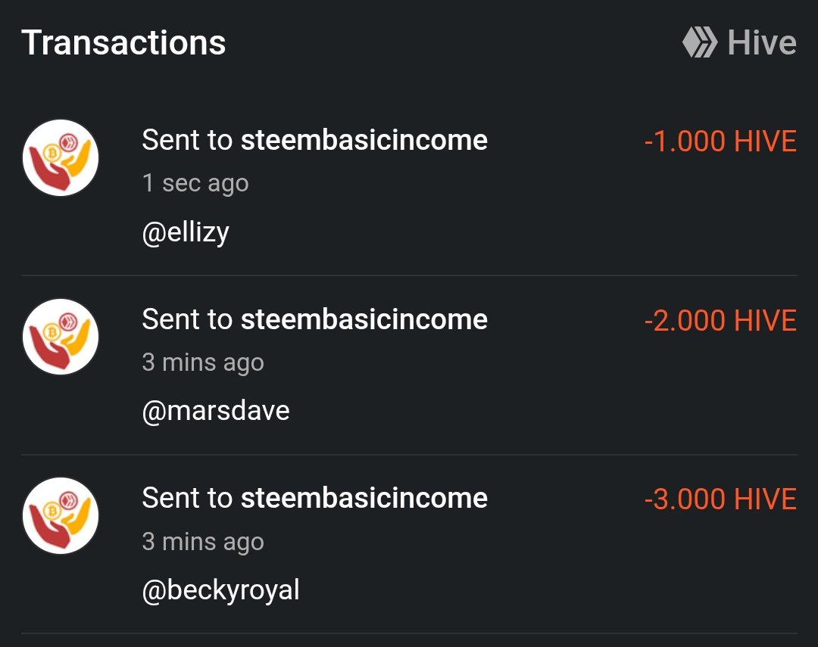Open the Hive currency selector label

pos(761,42)
